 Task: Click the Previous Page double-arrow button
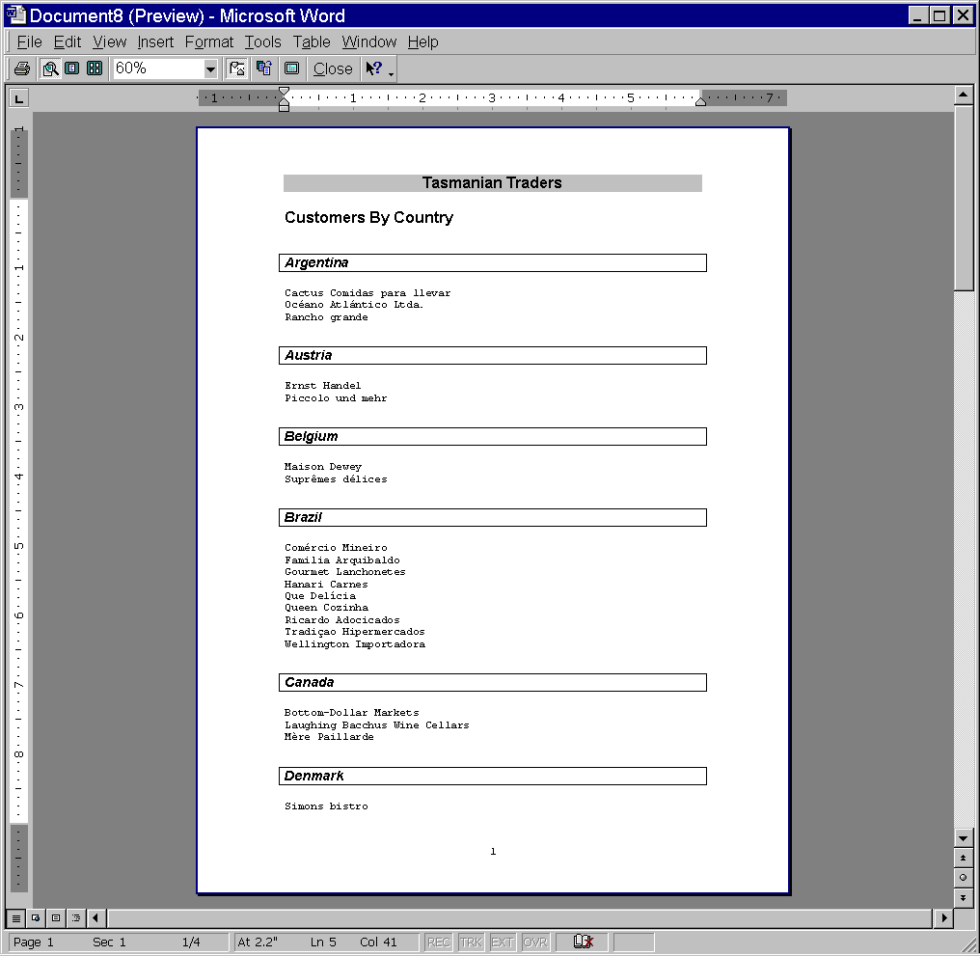click(x=964, y=858)
